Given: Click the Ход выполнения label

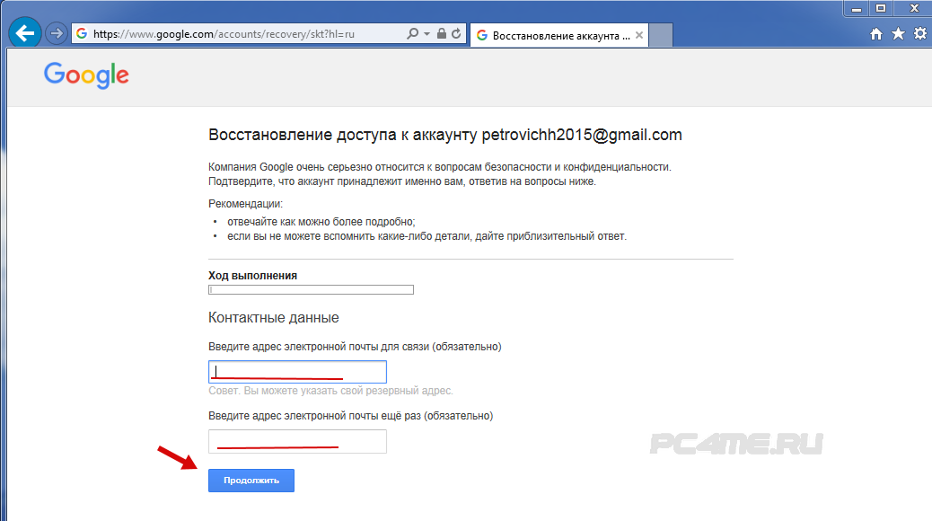Looking at the screenshot, I should 252,276.
